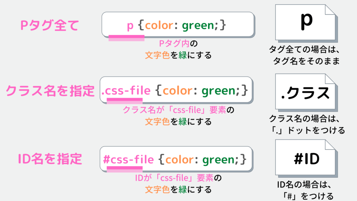Select the 'p {color: green;}' code box
Image resolution: width=357 pixels, height=201 pixels.
coord(178,25)
